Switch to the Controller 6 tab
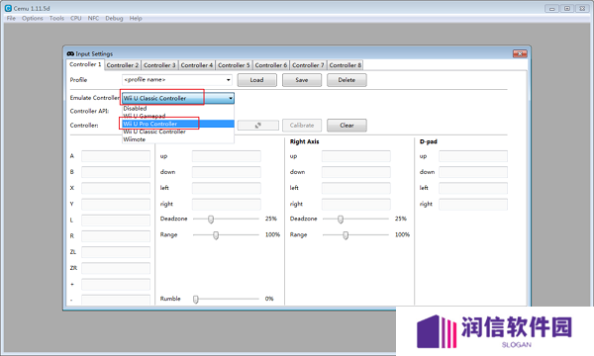594x356 pixels. [x=271, y=65]
